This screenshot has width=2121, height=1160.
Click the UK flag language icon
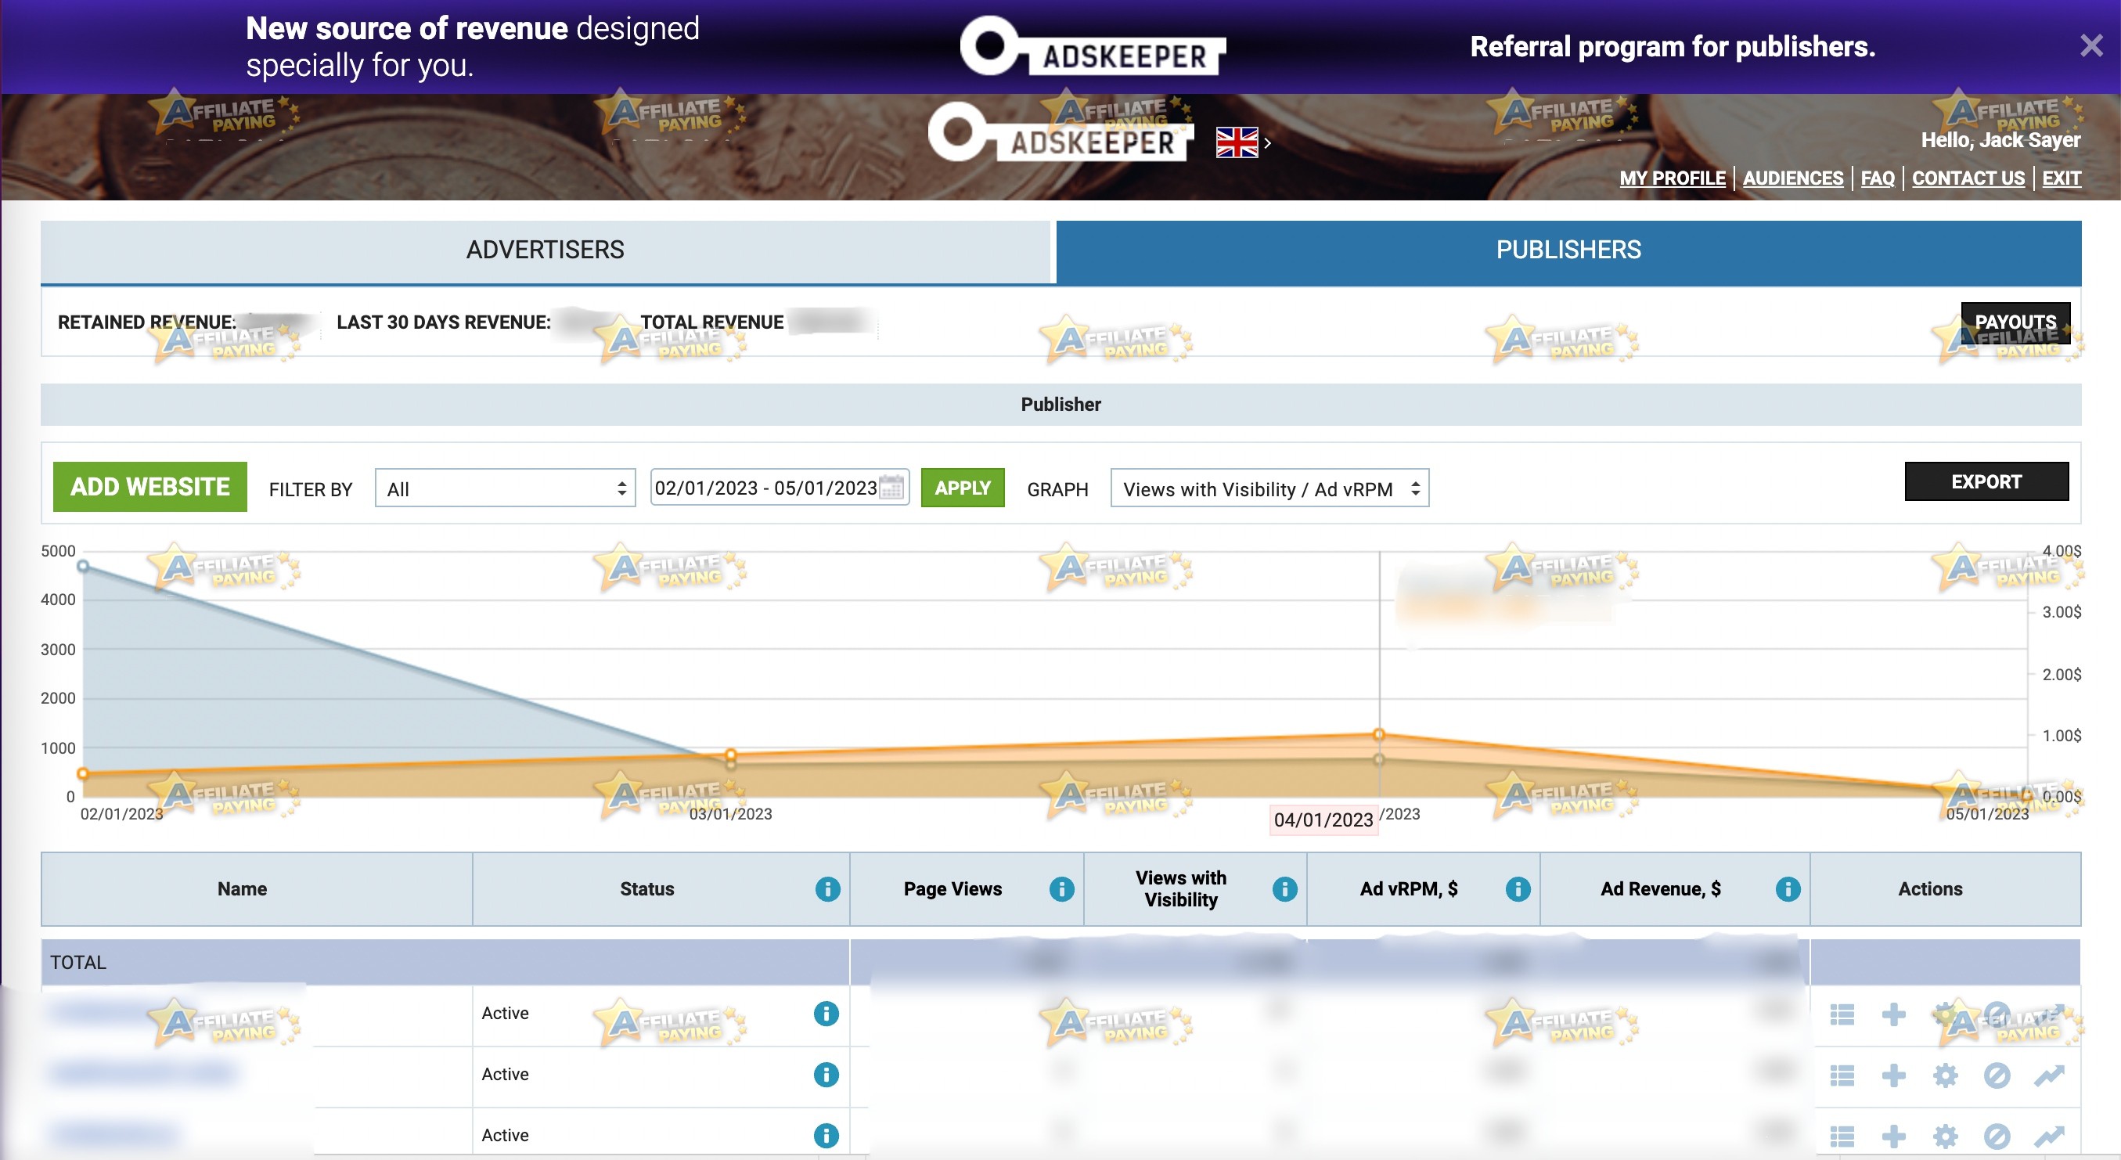coord(1237,142)
